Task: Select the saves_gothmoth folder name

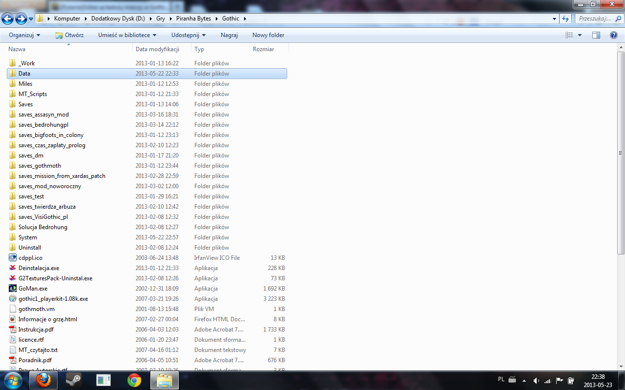Action: point(40,166)
